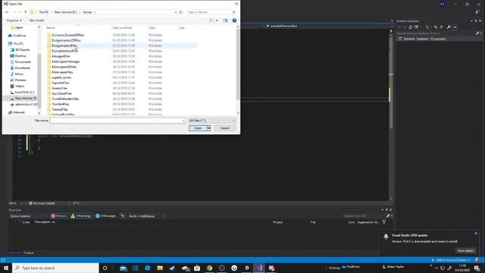
Task: Select Games in the breadcrumb path
Action: 87,12
